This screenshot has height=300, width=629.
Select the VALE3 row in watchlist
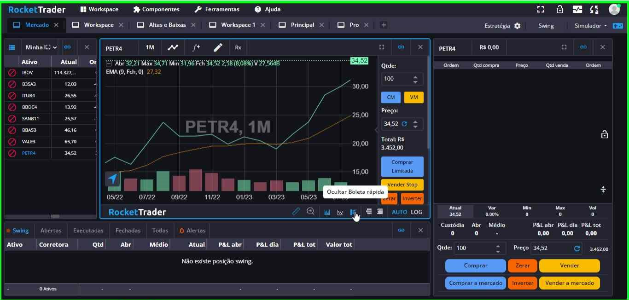tap(51, 142)
